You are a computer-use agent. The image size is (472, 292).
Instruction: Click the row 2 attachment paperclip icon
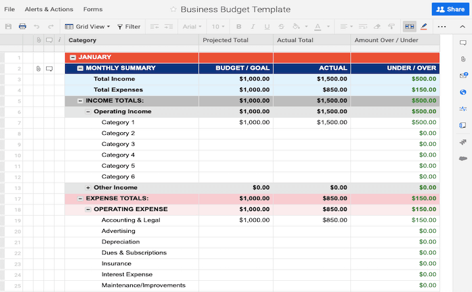(x=39, y=68)
